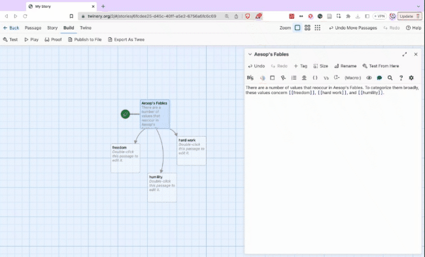Select the humility passage card

(x=162, y=188)
